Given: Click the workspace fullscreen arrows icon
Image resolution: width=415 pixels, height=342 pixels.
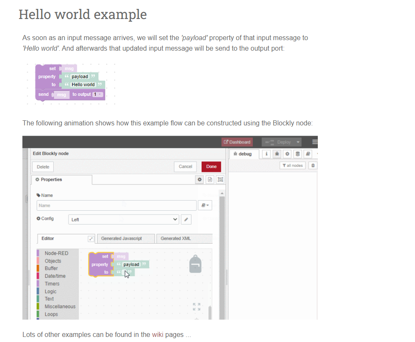Looking at the screenshot, I should (x=197, y=307).
